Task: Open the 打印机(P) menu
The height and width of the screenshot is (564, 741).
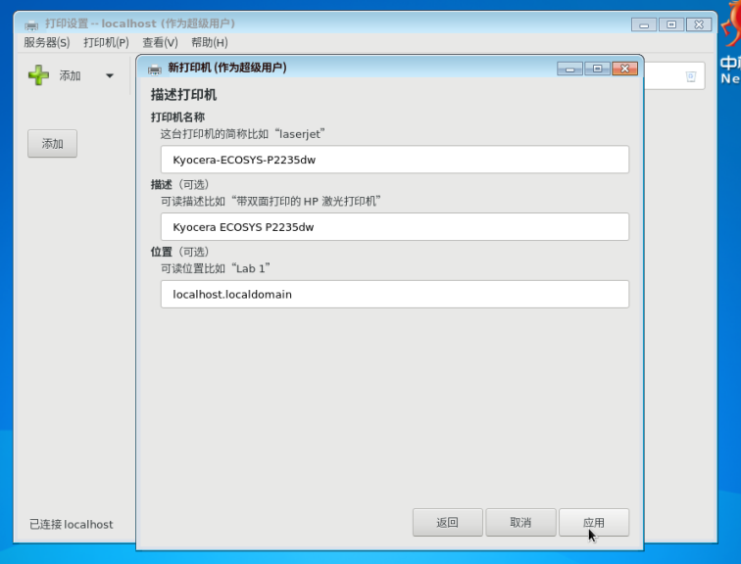Action: [106, 42]
